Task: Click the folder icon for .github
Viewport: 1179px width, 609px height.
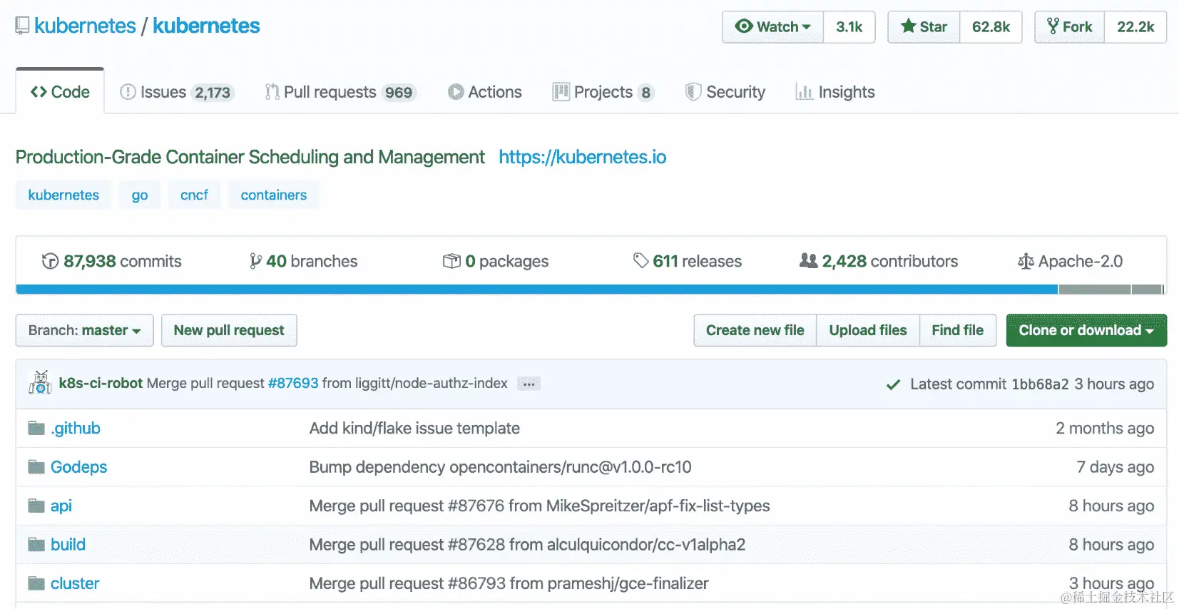Action: coord(36,428)
